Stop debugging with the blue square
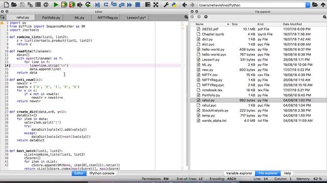This screenshot has height=183, width=327. 137,5
